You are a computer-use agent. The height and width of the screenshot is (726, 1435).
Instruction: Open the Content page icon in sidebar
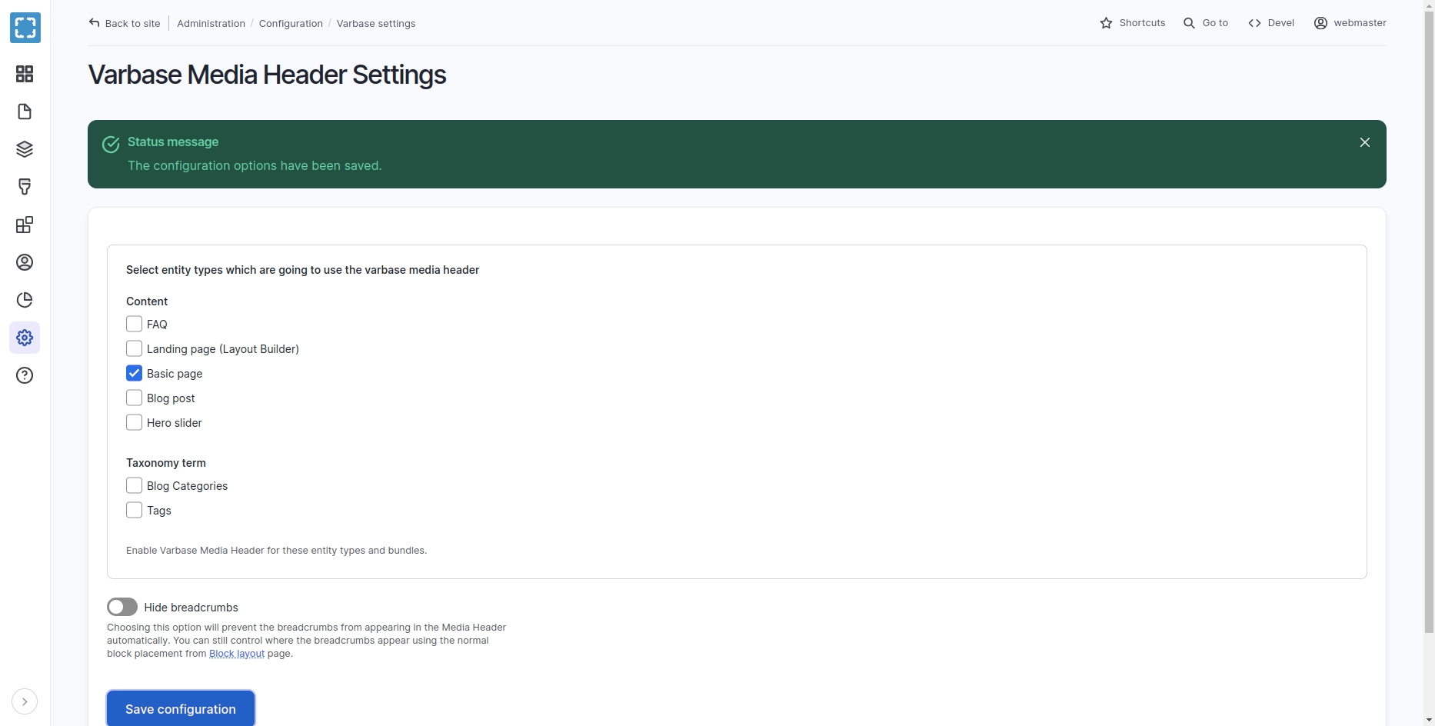(x=25, y=112)
